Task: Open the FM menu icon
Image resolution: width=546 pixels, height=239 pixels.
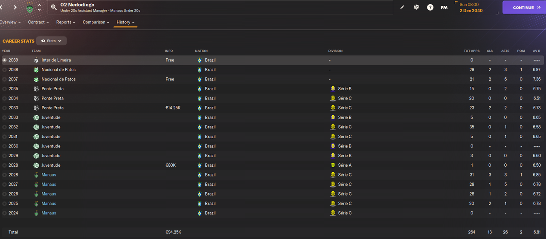Action: click(x=444, y=7)
